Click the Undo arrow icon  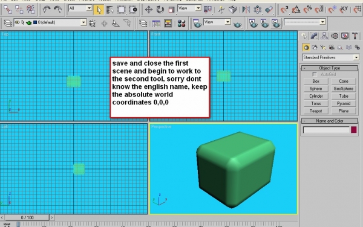click(x=47, y=10)
